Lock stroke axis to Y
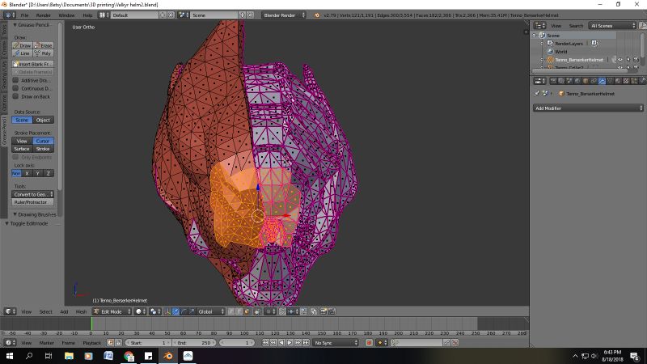This screenshot has height=364, width=647. tap(38, 173)
